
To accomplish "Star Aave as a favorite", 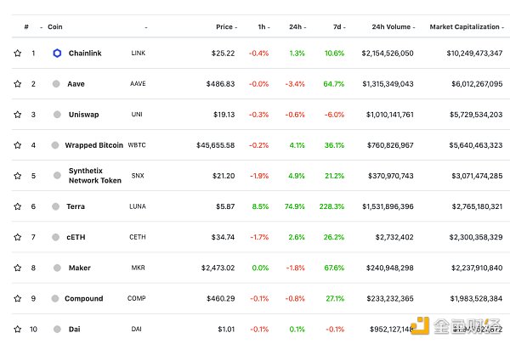I will [x=18, y=84].
